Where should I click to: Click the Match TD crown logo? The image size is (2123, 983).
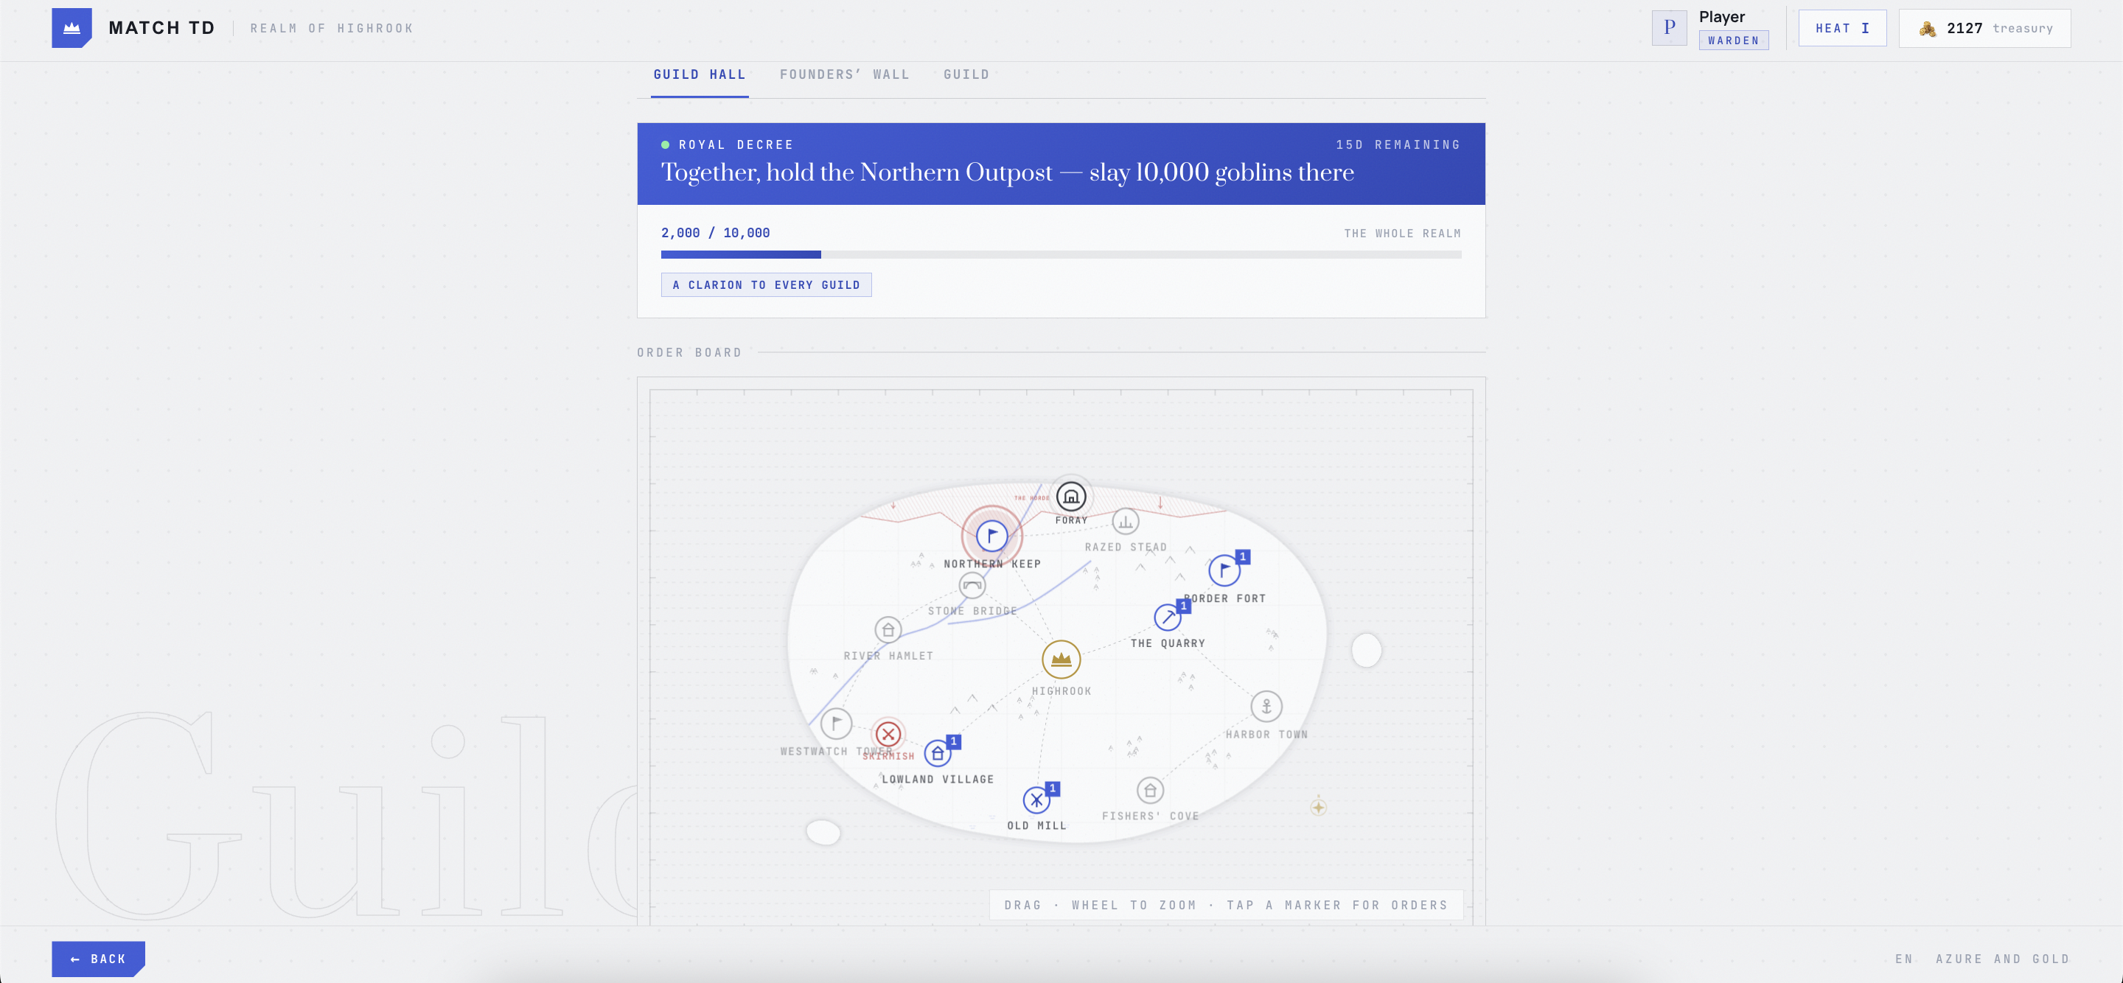click(x=72, y=28)
